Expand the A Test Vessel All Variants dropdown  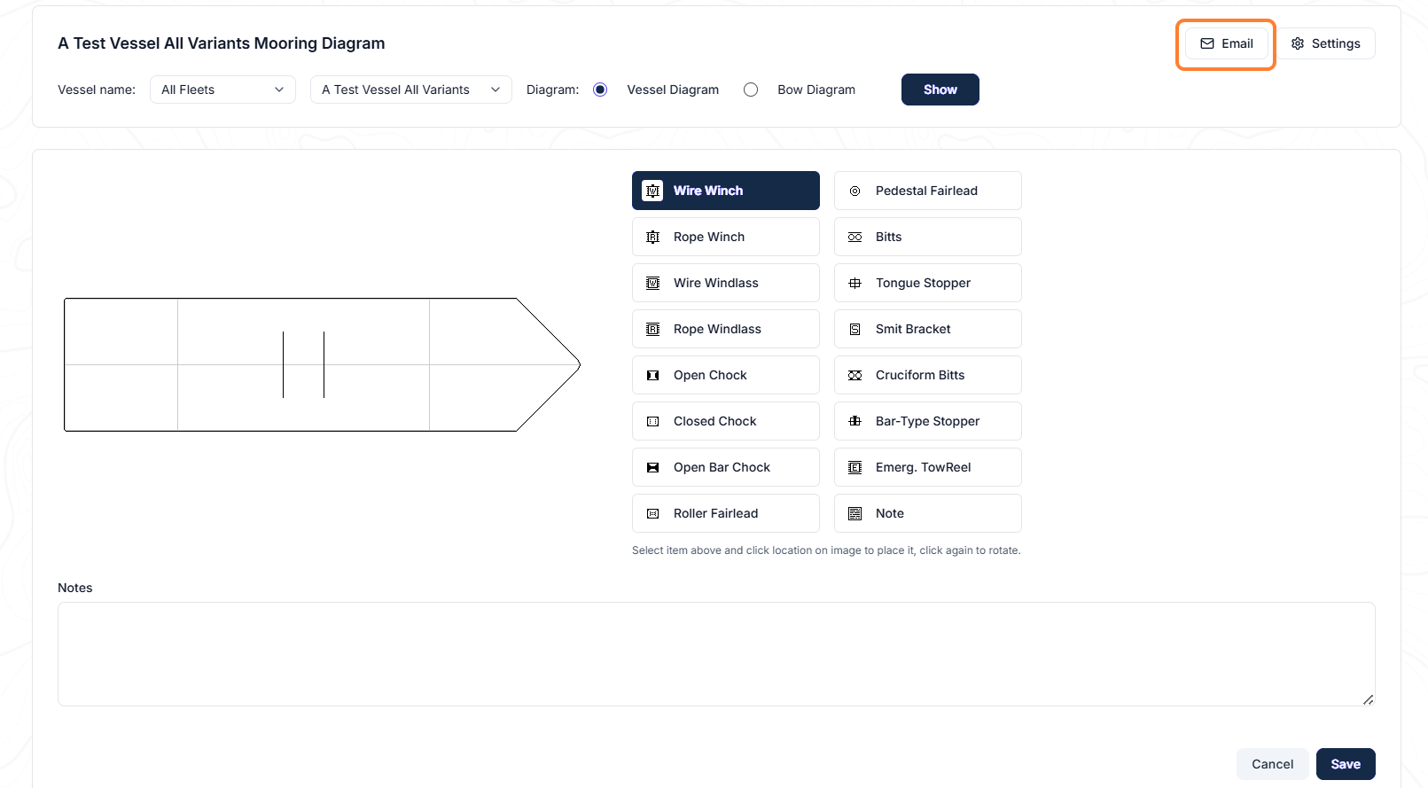pos(410,90)
